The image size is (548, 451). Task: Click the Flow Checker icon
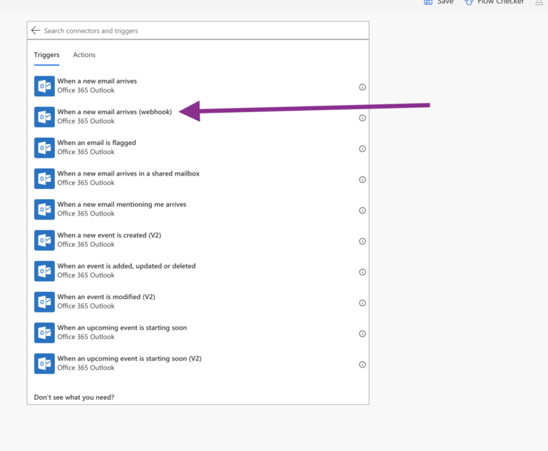469,2
